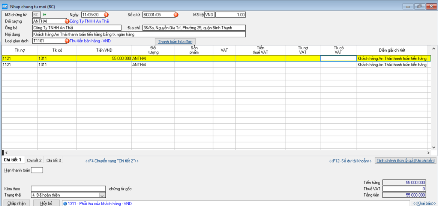Screen dimensions: 438x206
Task: Click the orange lookup icon beside Ngày field
Action: click(106, 15)
